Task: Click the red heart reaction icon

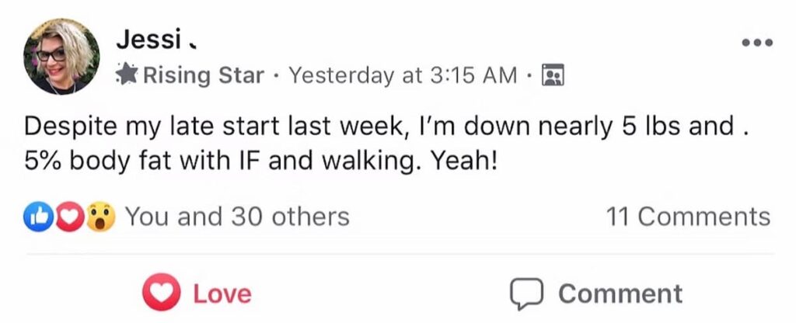Action: tap(70, 217)
